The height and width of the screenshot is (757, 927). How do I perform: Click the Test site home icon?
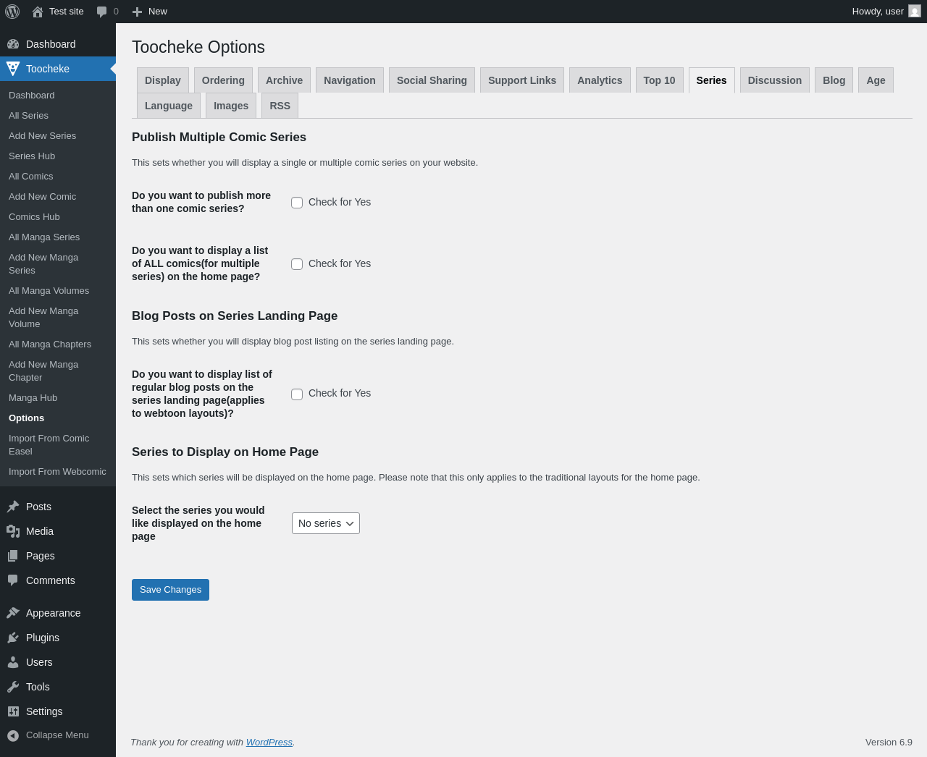coord(38,12)
